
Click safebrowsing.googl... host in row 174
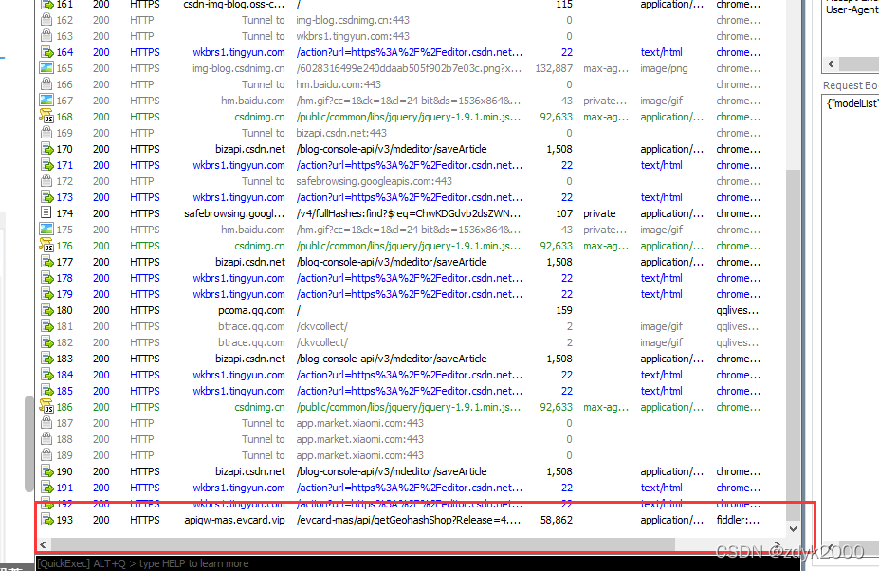[x=234, y=213]
